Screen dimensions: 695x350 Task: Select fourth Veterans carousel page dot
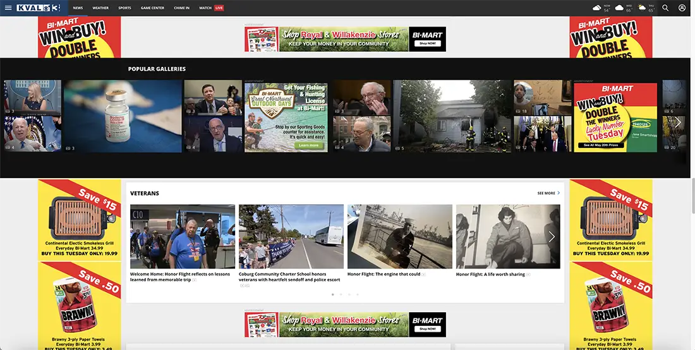[x=358, y=294]
